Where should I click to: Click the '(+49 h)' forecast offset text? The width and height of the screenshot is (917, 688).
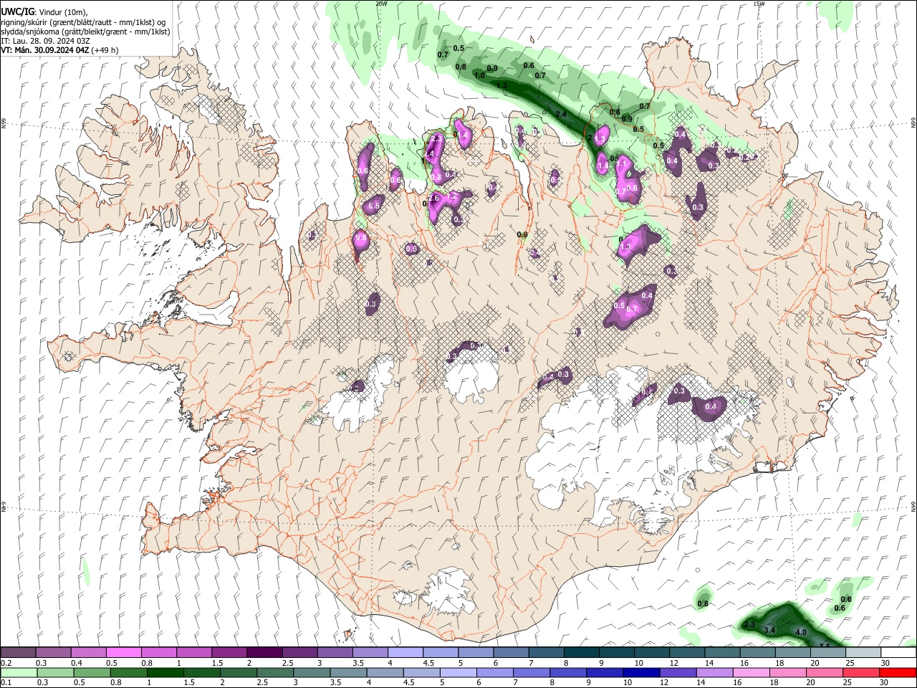coord(105,50)
